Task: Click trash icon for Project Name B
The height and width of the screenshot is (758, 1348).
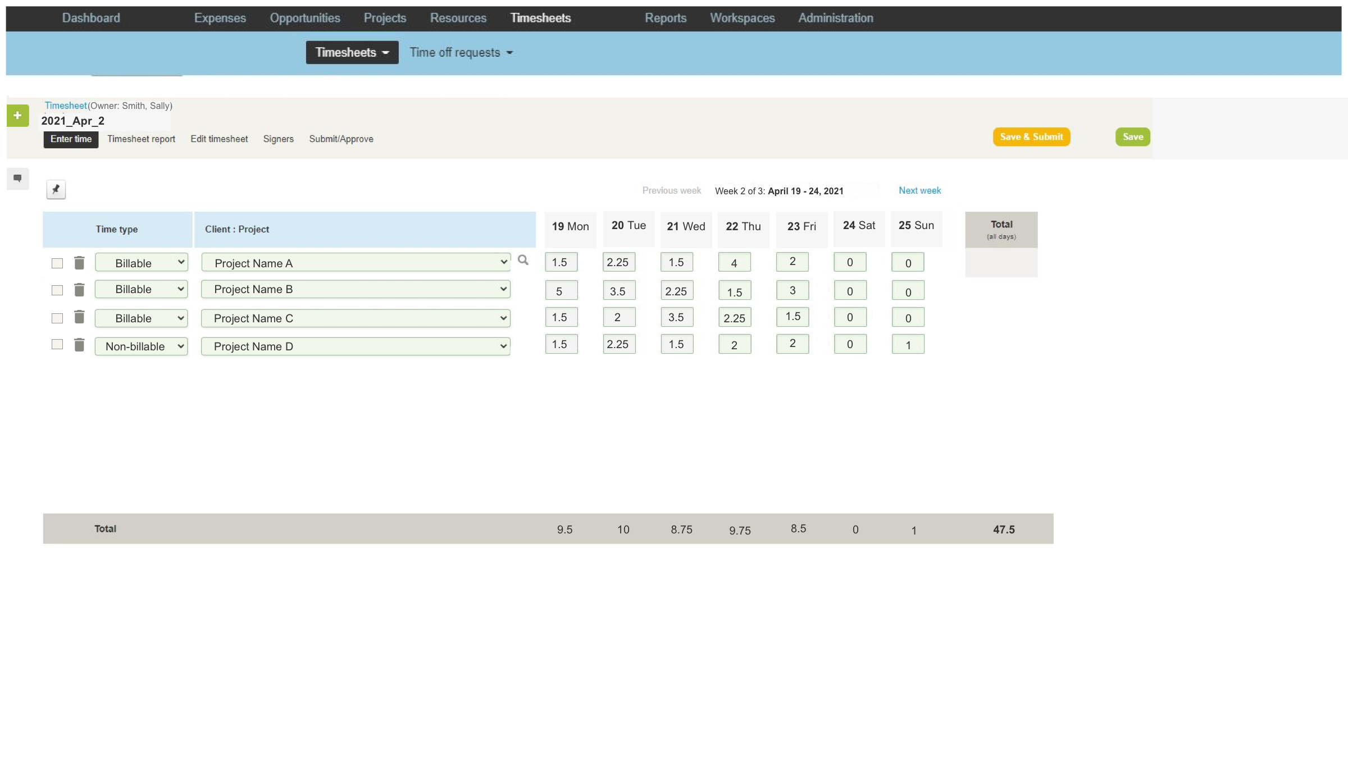Action: (79, 290)
